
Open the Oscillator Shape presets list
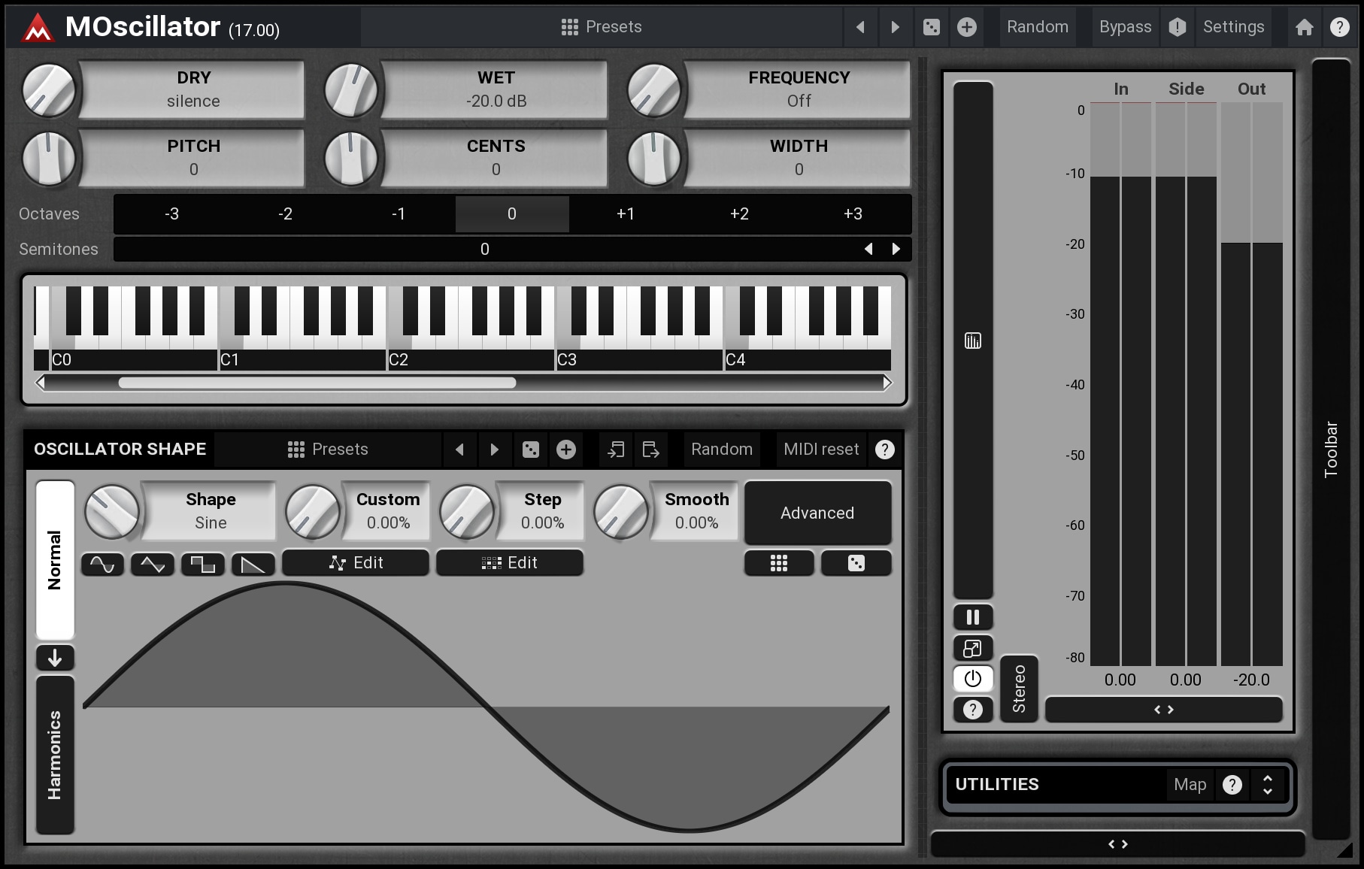328,450
